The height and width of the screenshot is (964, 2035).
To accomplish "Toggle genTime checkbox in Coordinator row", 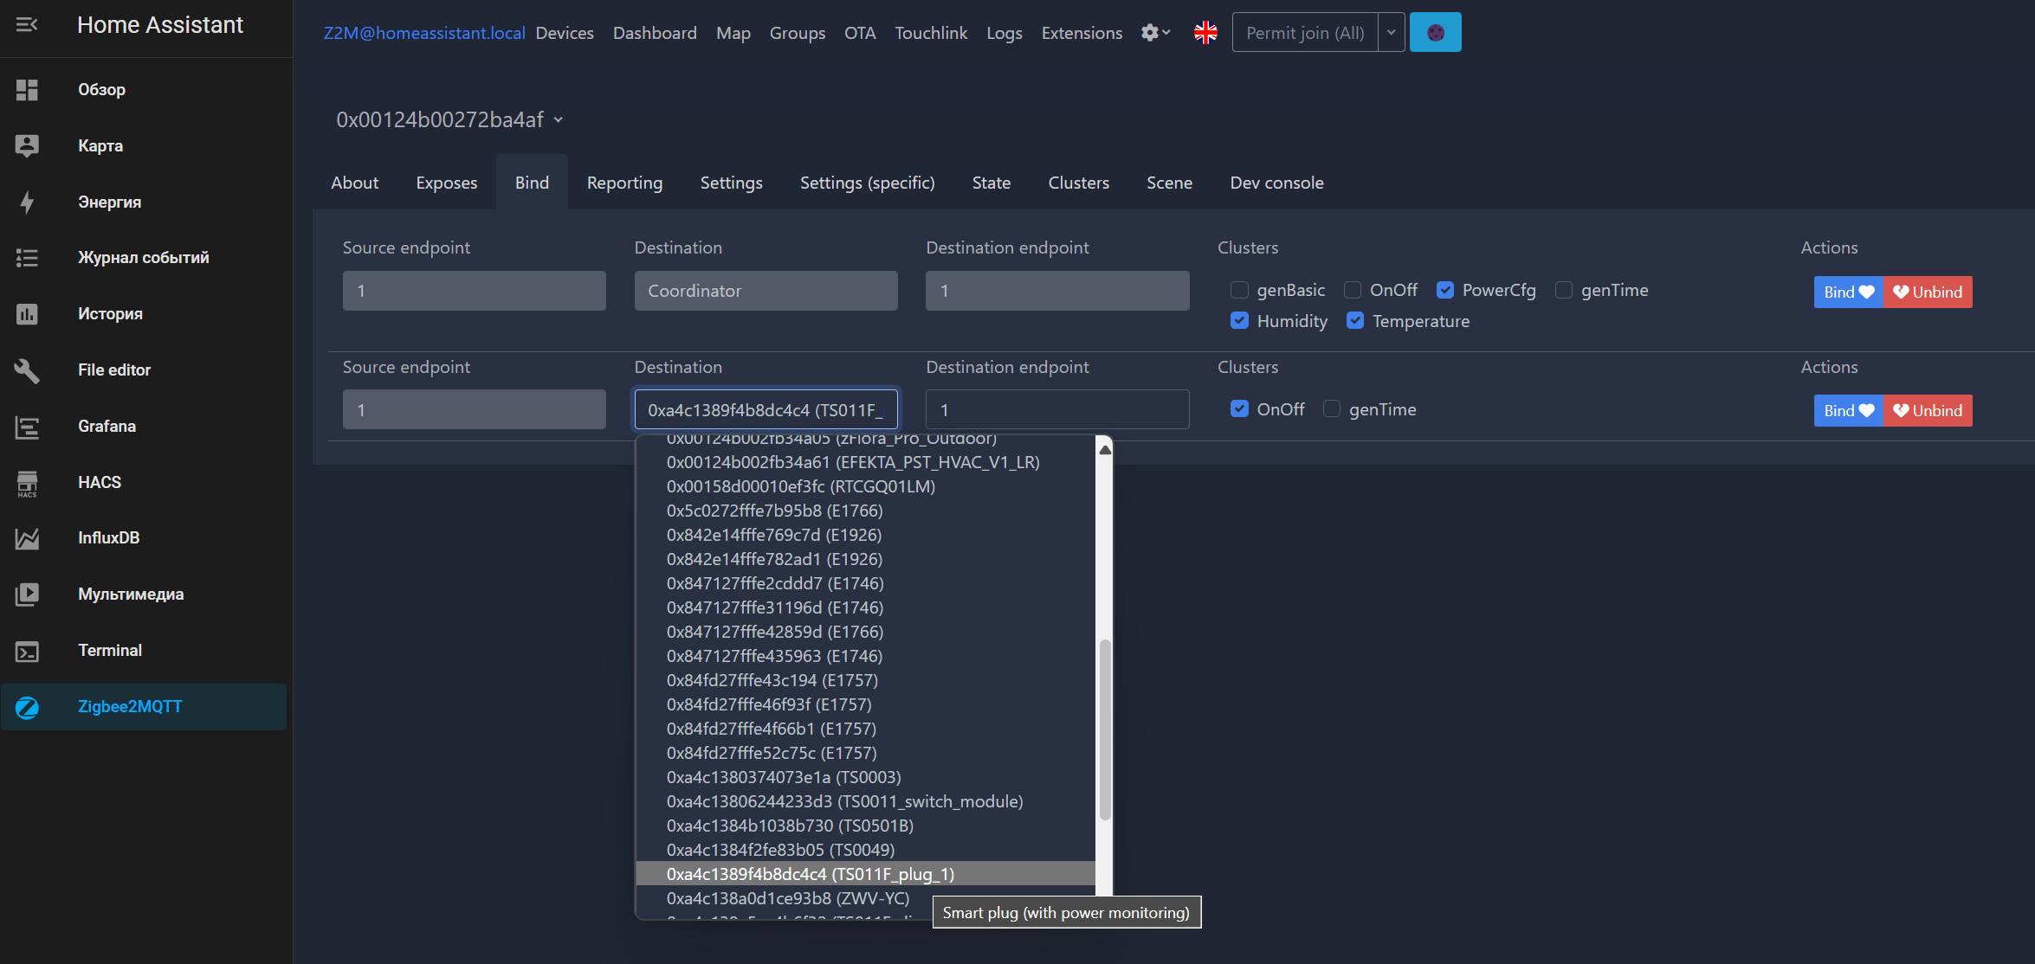I will (1564, 290).
